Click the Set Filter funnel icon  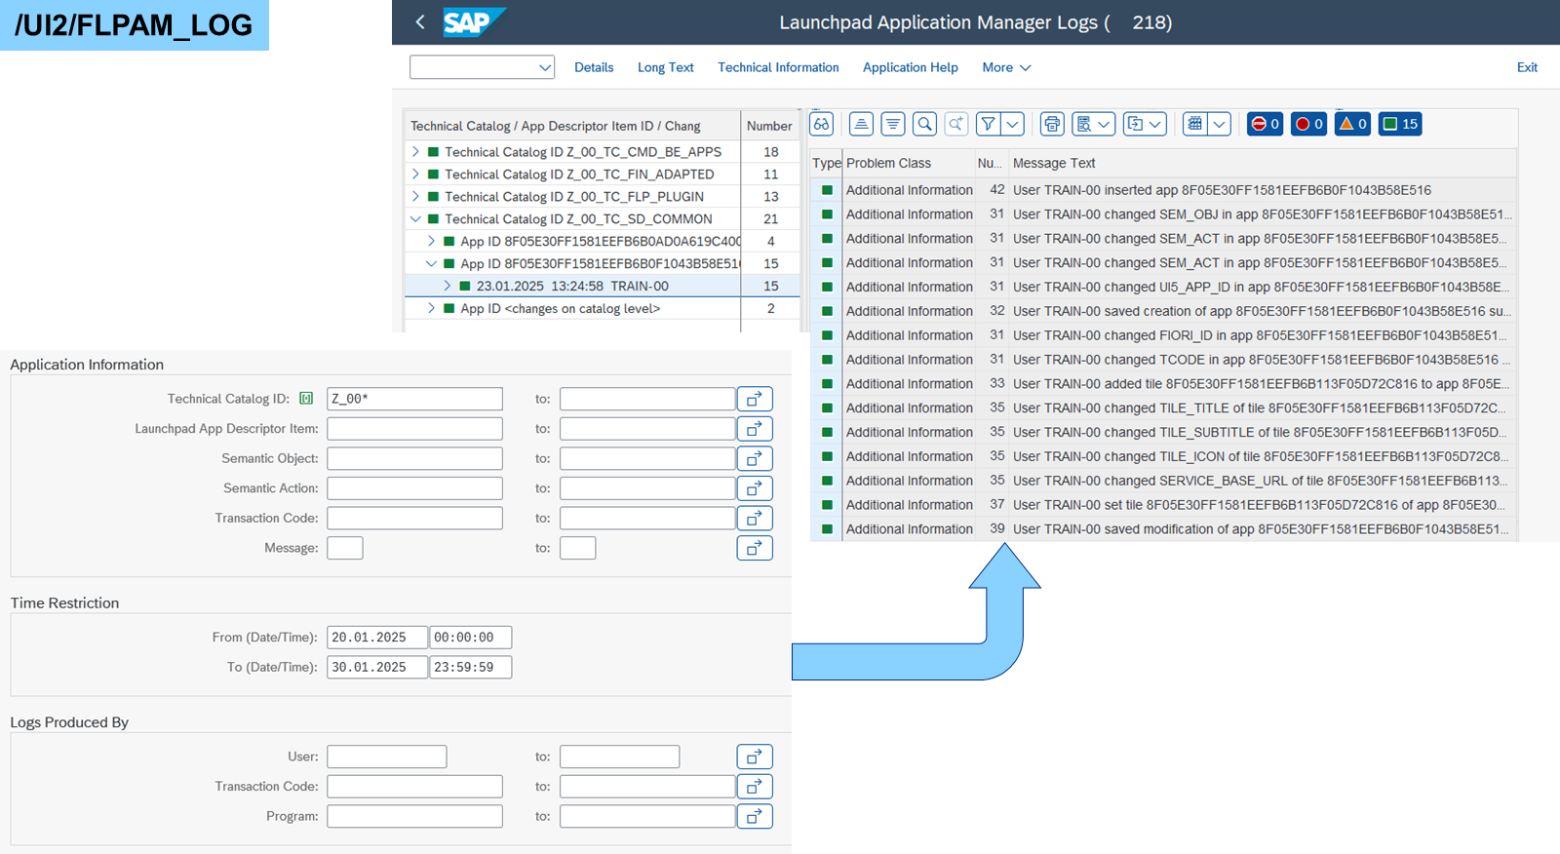(x=989, y=124)
